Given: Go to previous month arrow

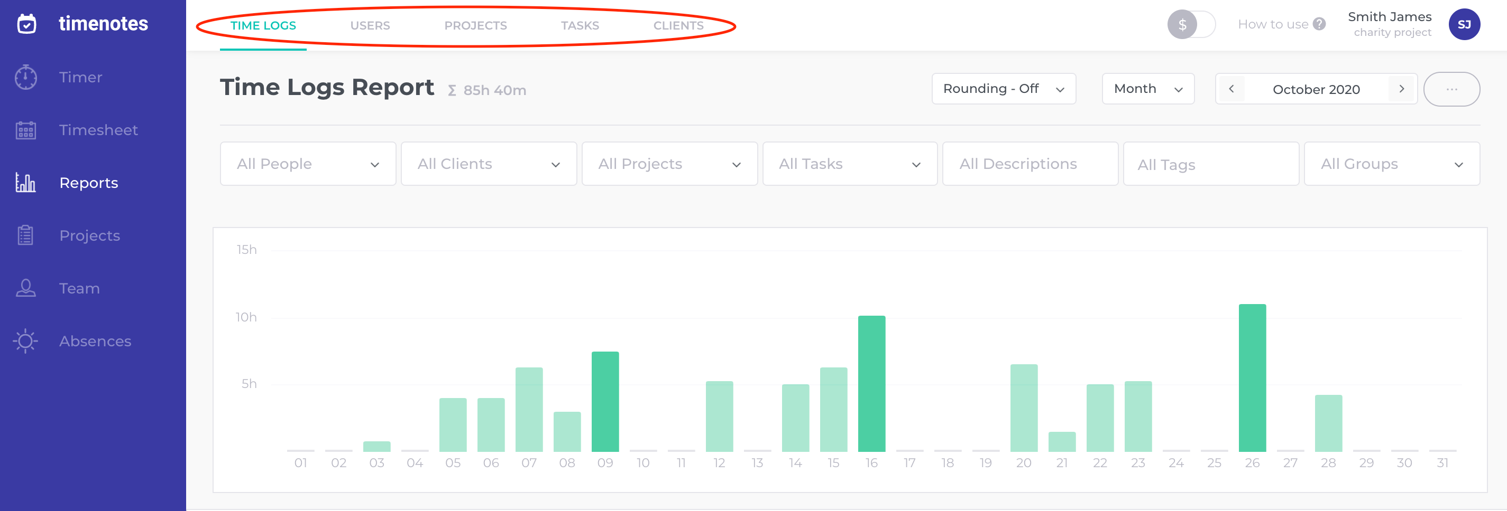Looking at the screenshot, I should click(1232, 89).
